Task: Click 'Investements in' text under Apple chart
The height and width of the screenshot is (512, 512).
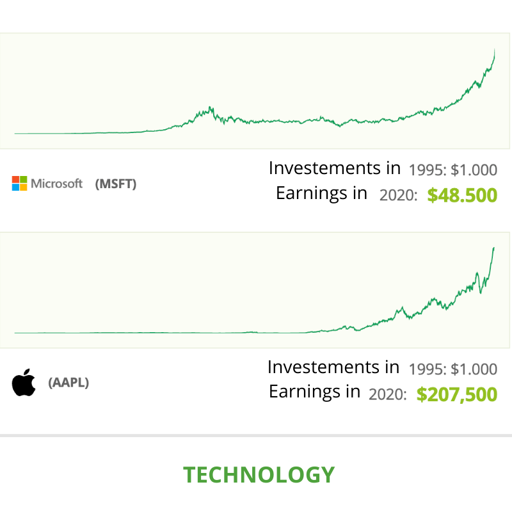Action: pos(333,367)
